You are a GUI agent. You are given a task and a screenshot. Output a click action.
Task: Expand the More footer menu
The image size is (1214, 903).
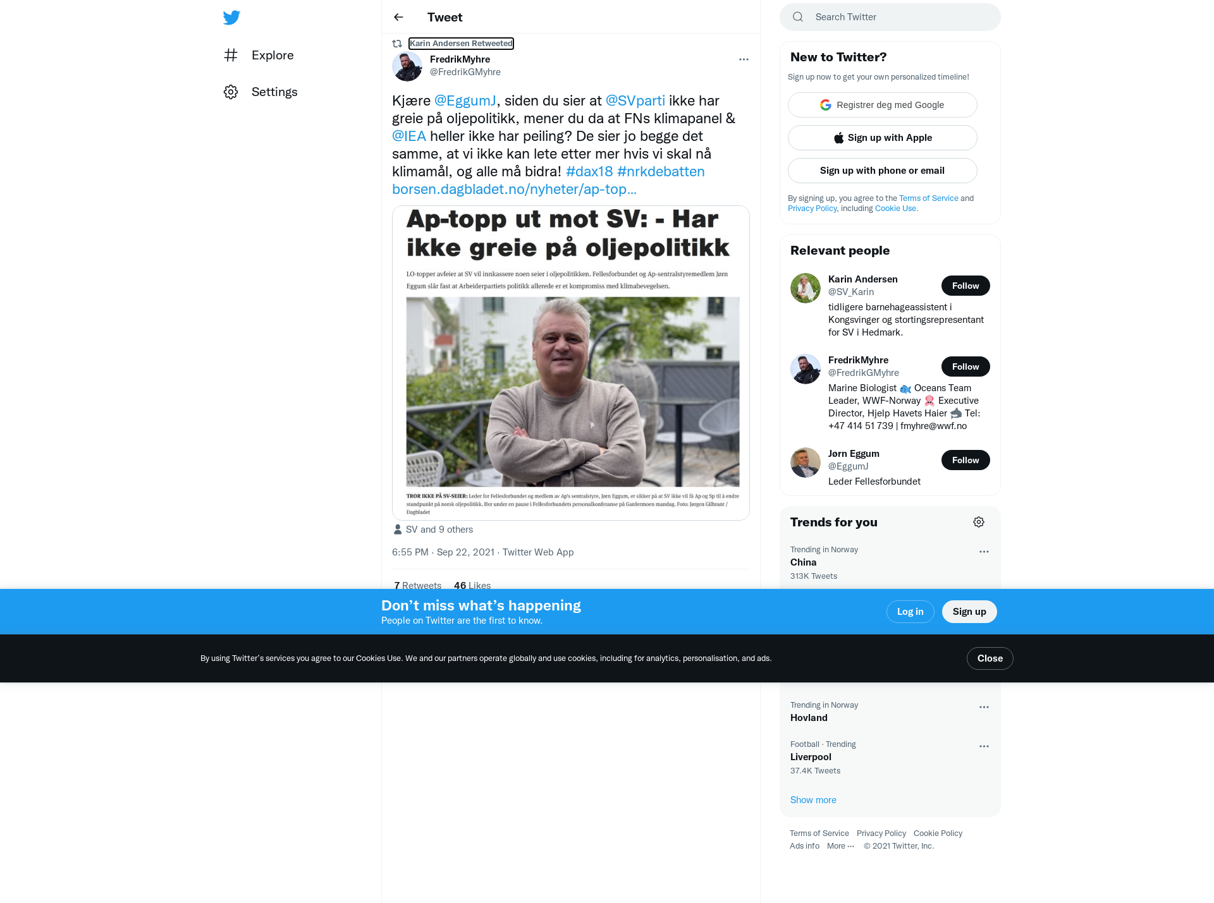[840, 846]
